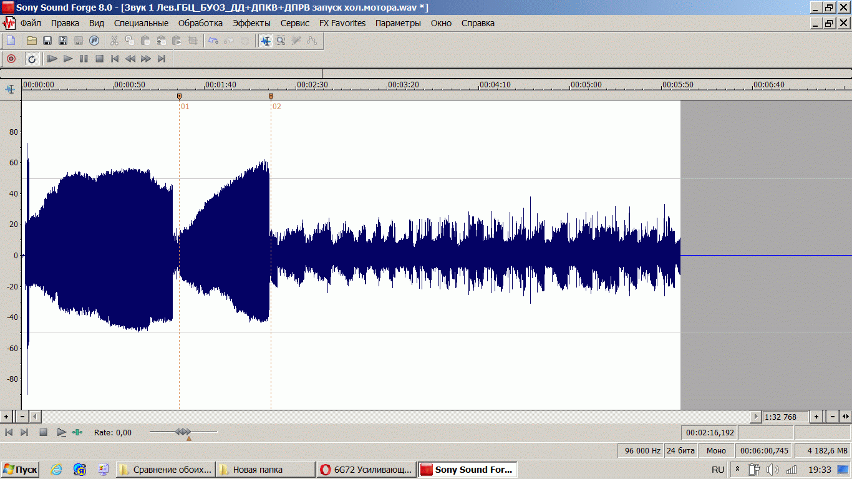Open a file with the Open folder icon

pyautogui.click(x=31, y=41)
